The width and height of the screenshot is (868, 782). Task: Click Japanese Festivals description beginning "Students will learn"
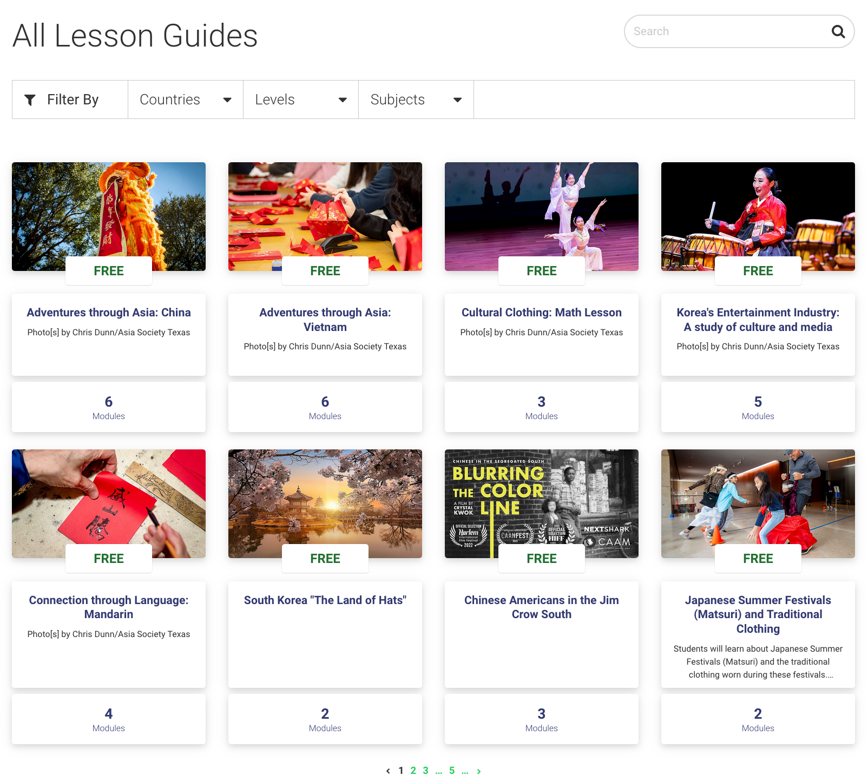pos(758,661)
